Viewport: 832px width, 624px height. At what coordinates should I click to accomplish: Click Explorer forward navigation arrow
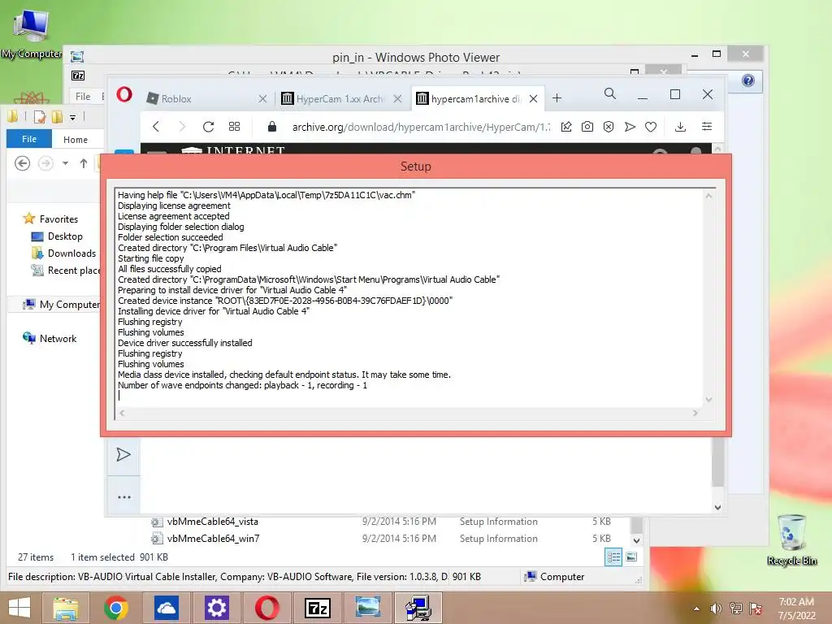coord(45,163)
